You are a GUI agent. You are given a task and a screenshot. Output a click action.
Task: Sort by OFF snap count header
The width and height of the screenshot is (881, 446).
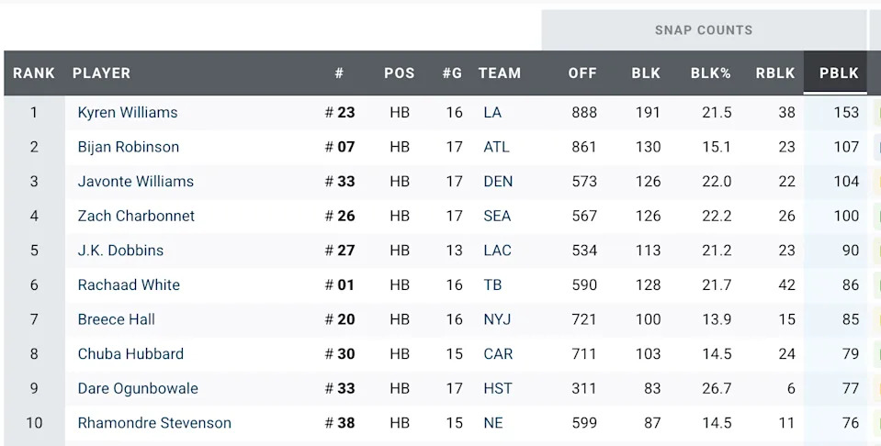[582, 73]
